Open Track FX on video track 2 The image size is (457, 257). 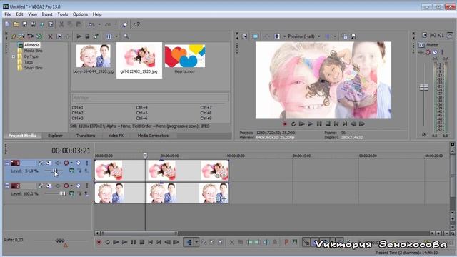pos(58,186)
